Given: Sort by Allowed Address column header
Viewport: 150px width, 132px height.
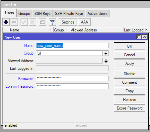Looking at the screenshot, I should [x=97, y=30].
